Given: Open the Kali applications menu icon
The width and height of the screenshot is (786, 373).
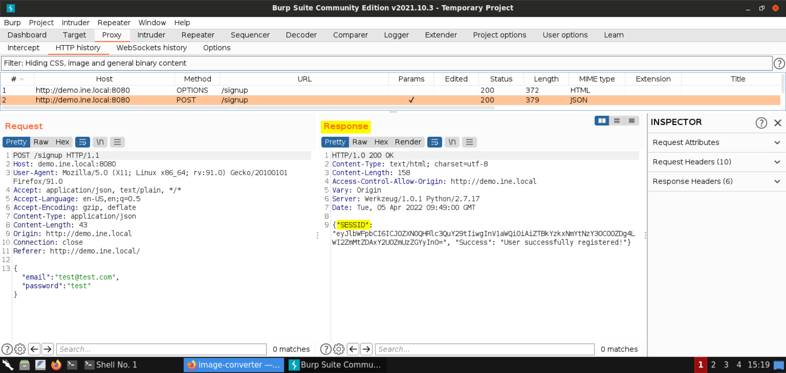Looking at the screenshot, I should pos(8,365).
